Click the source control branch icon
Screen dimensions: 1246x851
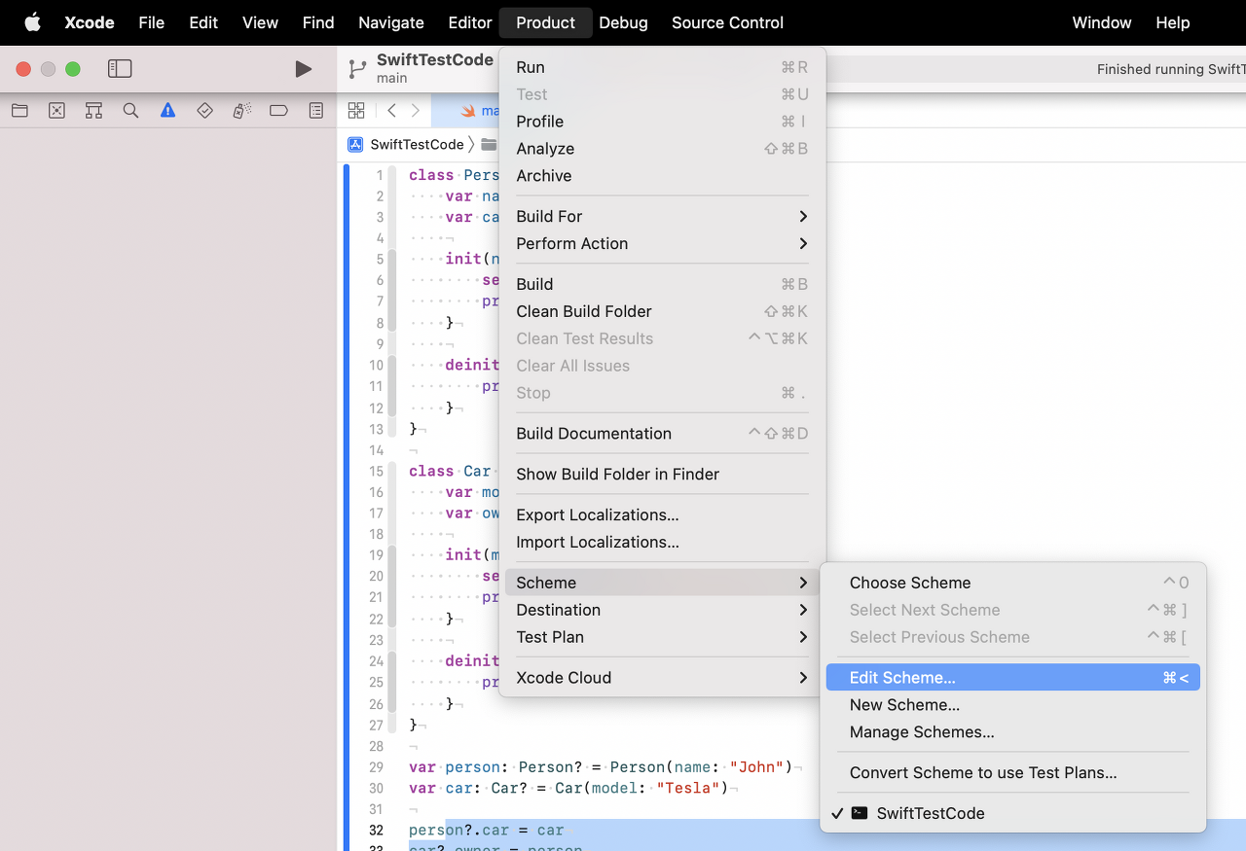tap(357, 69)
